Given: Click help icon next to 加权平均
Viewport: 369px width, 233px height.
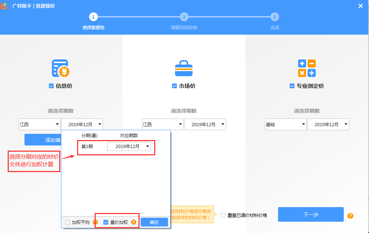Looking at the screenshot, I should tap(95, 222).
